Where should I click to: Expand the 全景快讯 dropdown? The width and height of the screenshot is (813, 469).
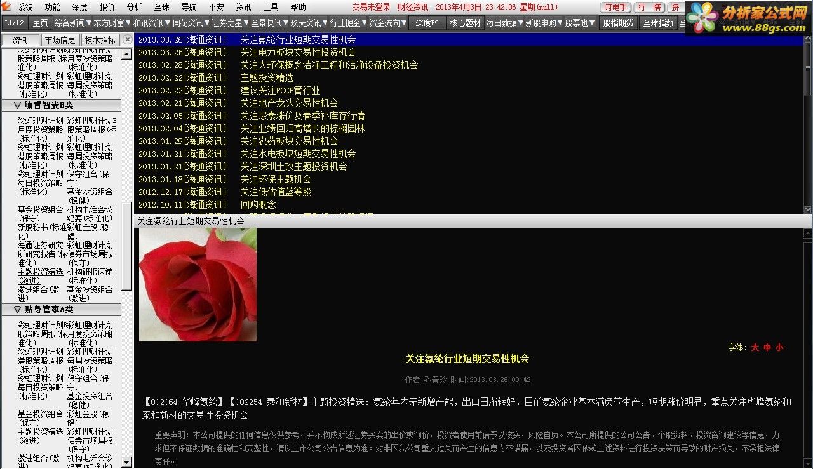point(270,23)
